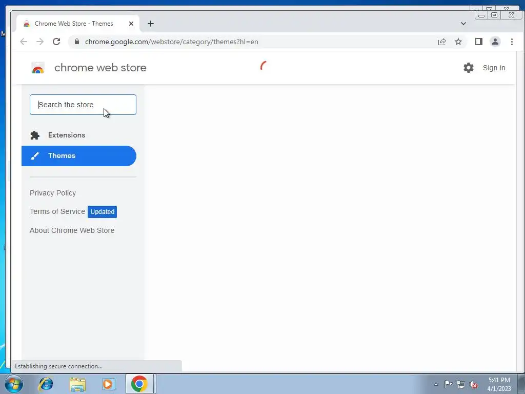Share this page using the share icon

442,42
